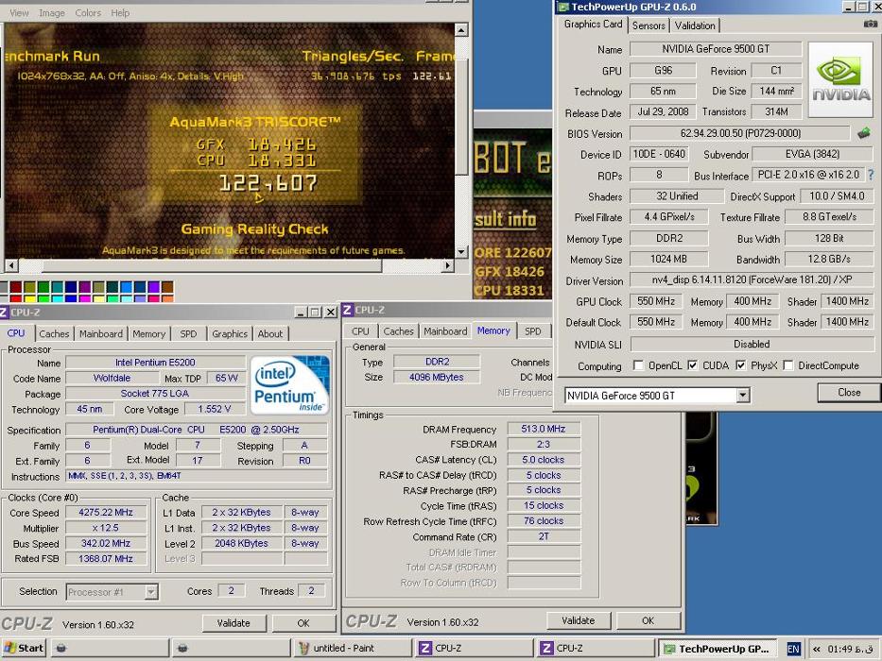The image size is (882, 661).
Task: Open the Processor #1 selection dropdown
Action: [150, 591]
